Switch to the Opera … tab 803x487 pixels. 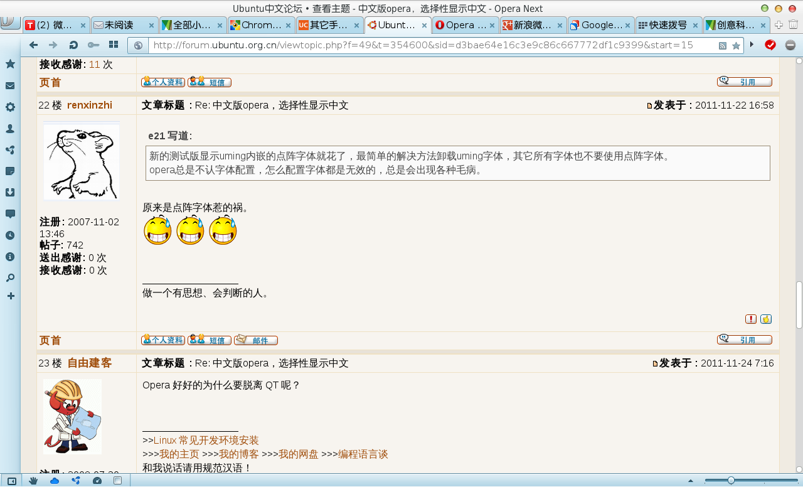click(465, 25)
